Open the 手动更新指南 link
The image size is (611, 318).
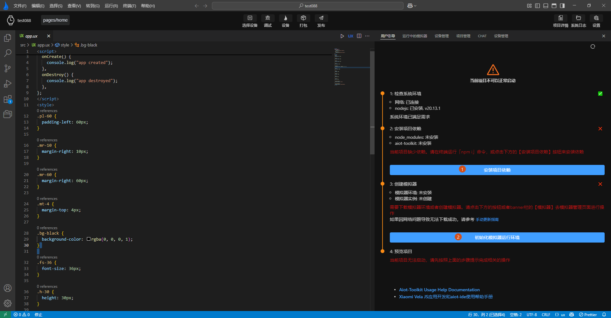tap(487, 220)
